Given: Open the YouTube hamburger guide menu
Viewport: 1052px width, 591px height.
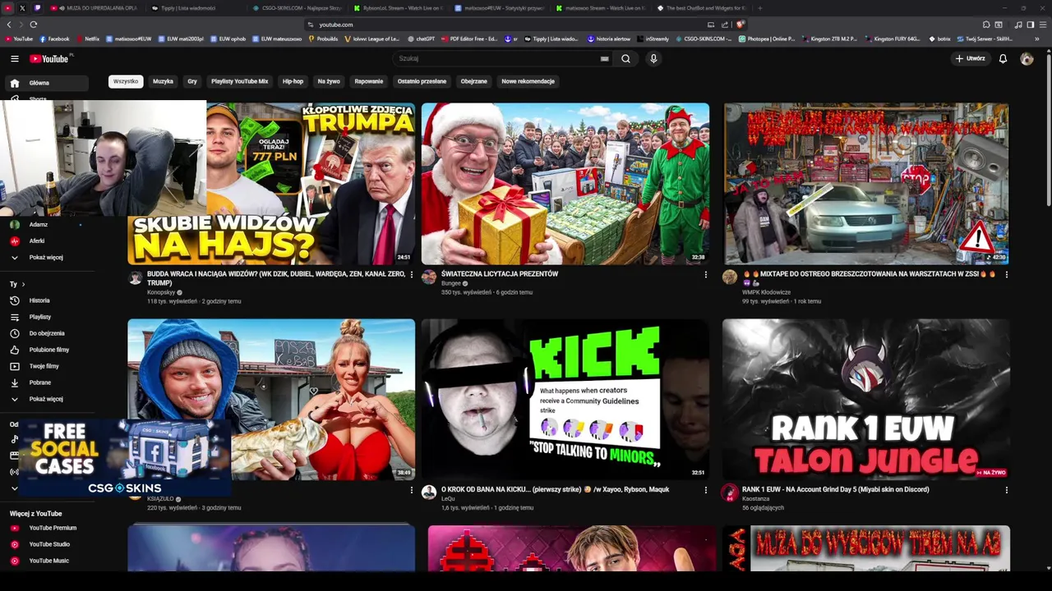Looking at the screenshot, I should (14, 59).
